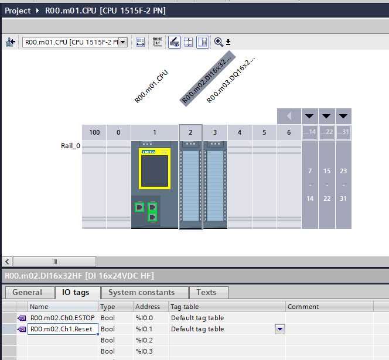Screen dimensions: 389x360
Task: Click the ...31 collapsed slot header
Action: click(x=343, y=132)
